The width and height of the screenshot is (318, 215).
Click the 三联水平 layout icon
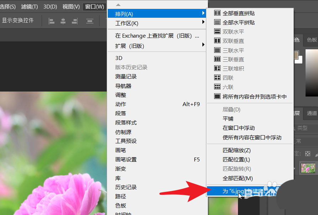217,50
